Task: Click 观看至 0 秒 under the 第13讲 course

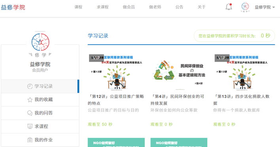Action: [224, 124]
